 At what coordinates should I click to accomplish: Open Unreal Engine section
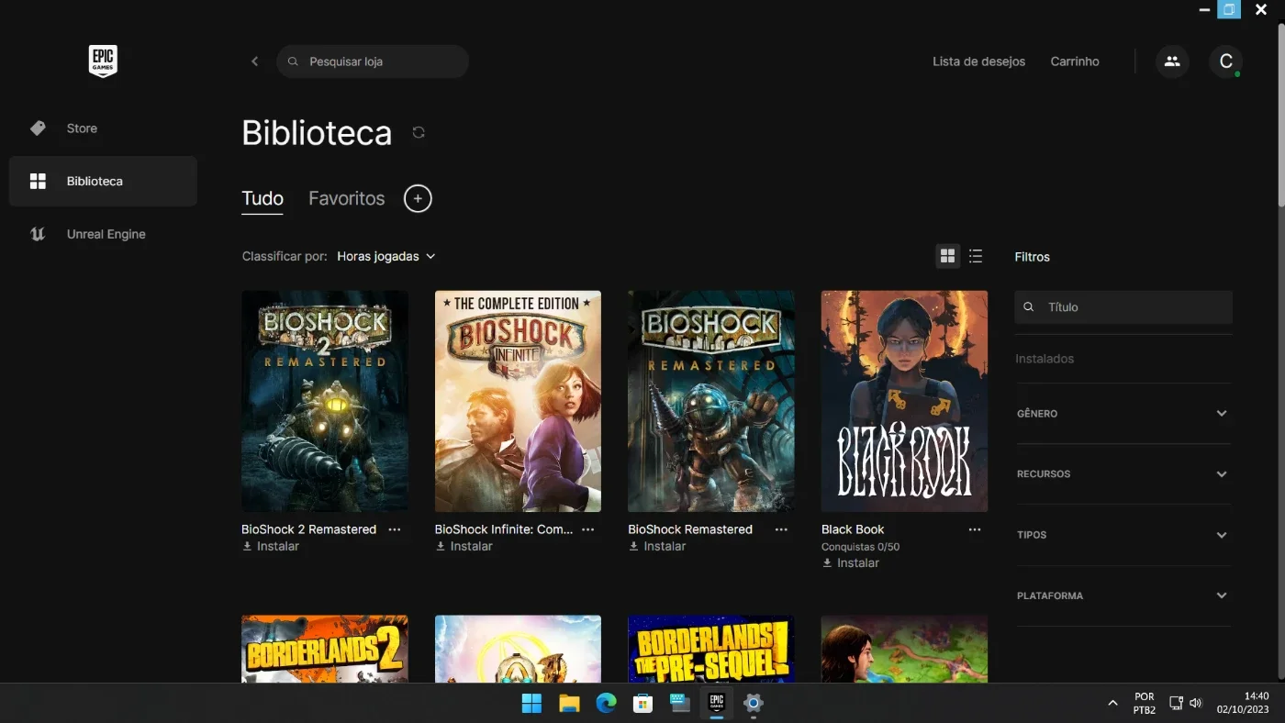pos(103,234)
